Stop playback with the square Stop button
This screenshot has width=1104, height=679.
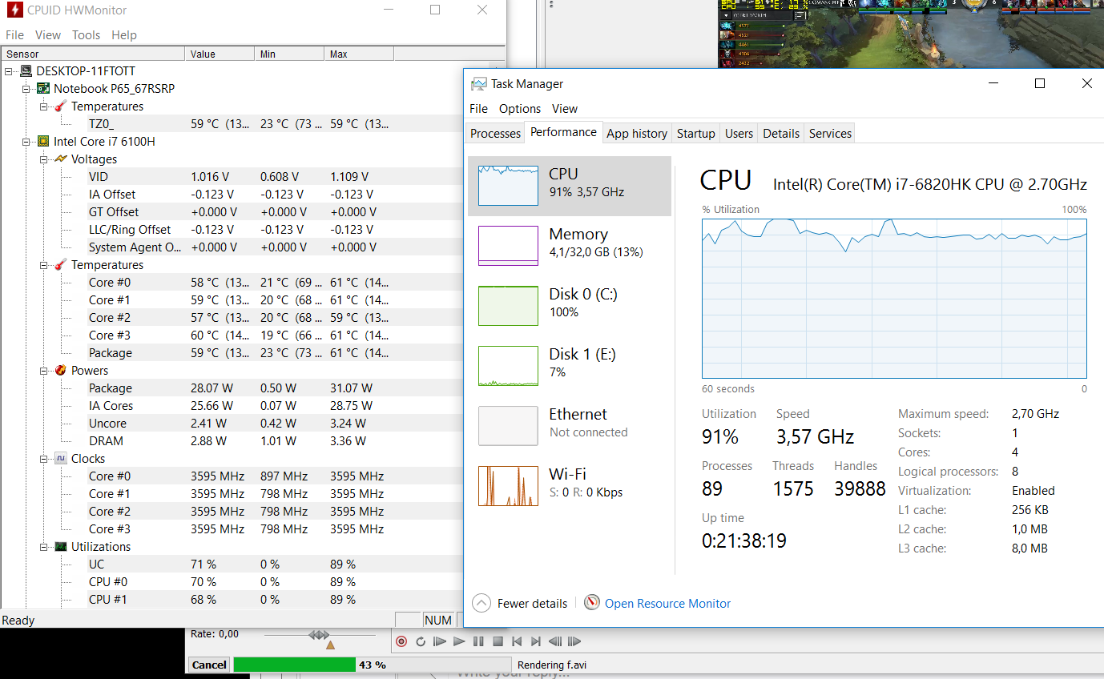498,641
